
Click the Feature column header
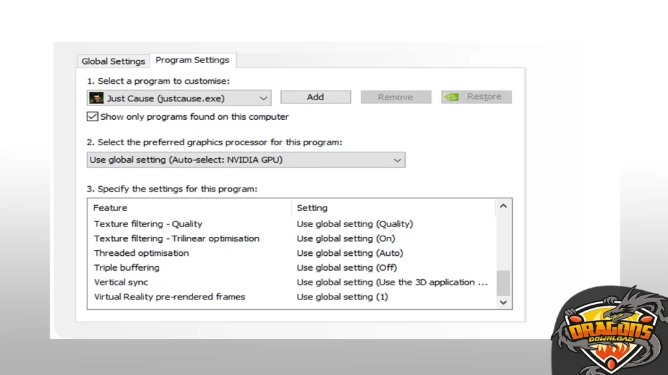click(x=111, y=208)
